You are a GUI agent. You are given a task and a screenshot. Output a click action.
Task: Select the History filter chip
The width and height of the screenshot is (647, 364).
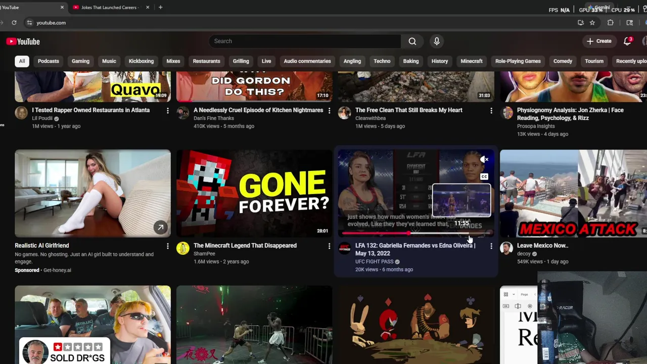coord(440,61)
